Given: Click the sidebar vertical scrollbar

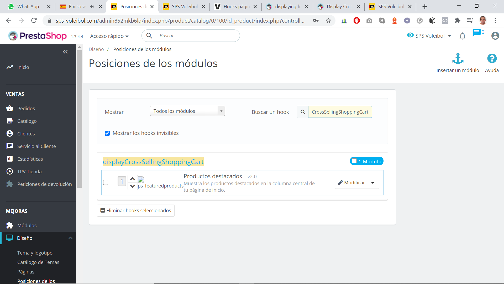Looking at the screenshot, I should 79,118.
